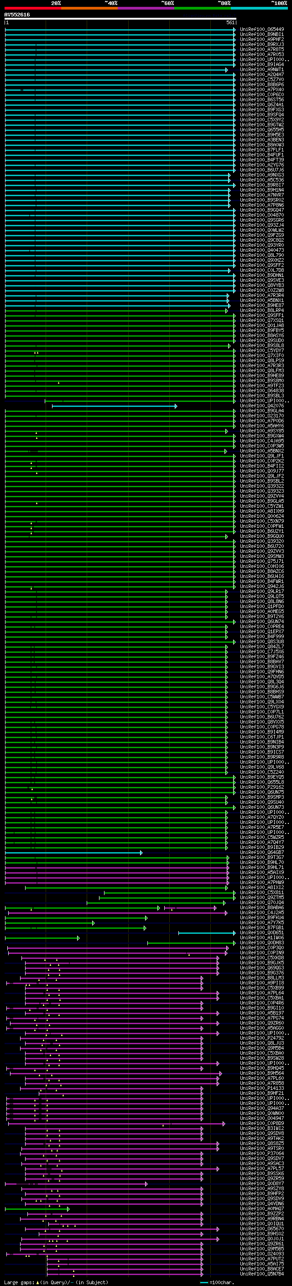Open hit UniRef100_A7R053
292x1286 pixels.
point(262,54)
